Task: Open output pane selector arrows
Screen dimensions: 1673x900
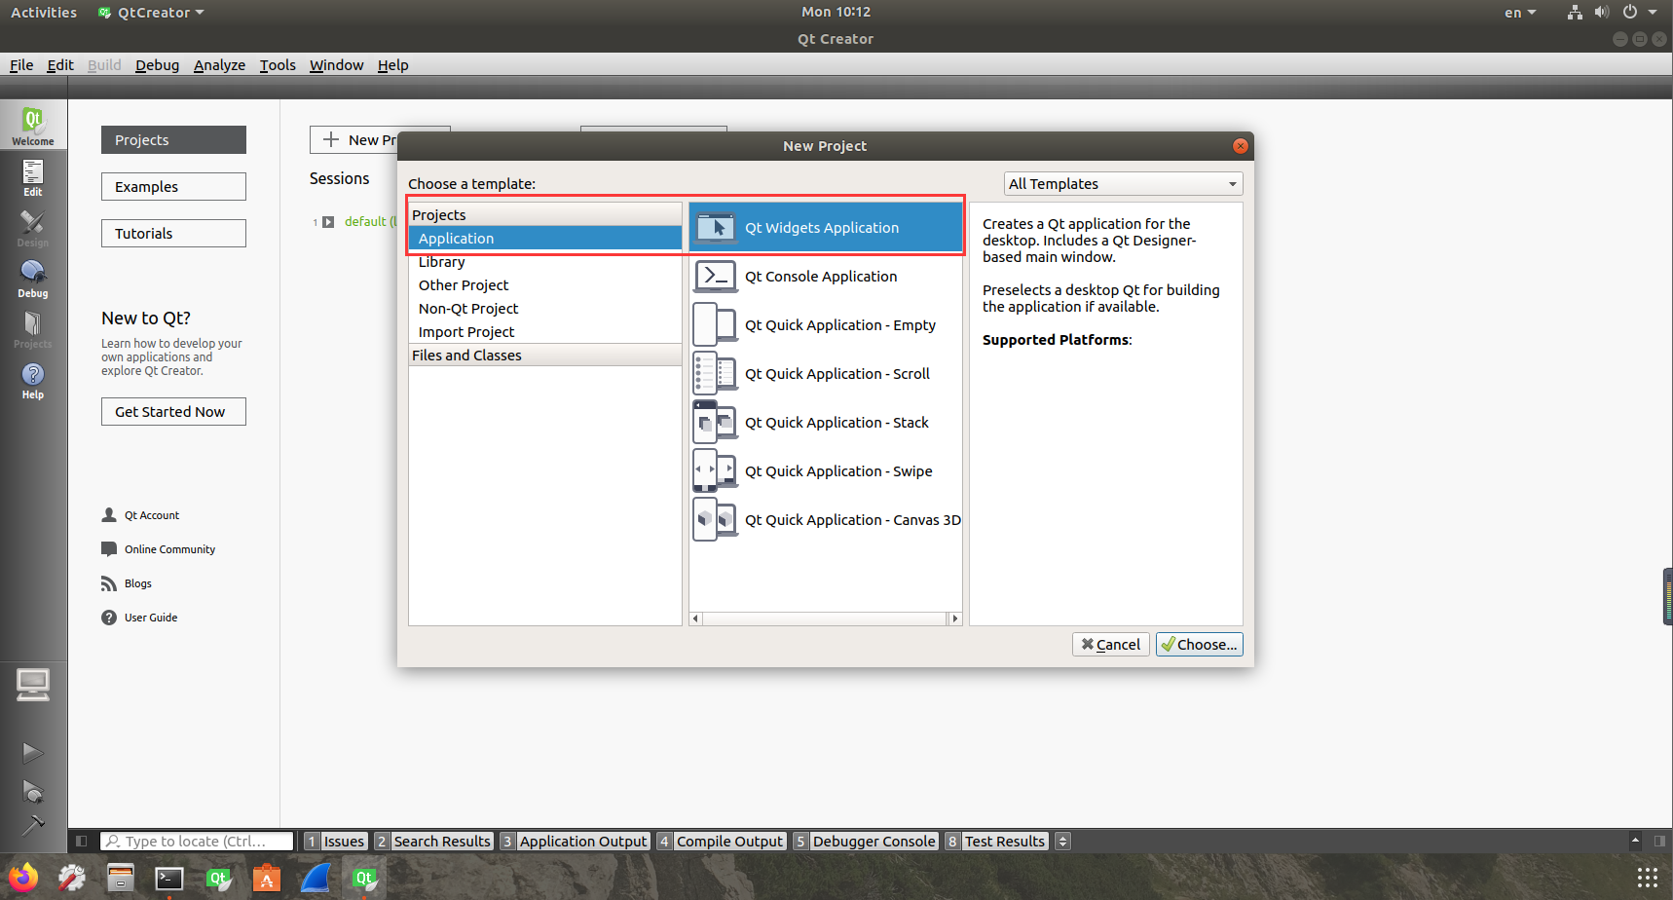Action: 1063,842
